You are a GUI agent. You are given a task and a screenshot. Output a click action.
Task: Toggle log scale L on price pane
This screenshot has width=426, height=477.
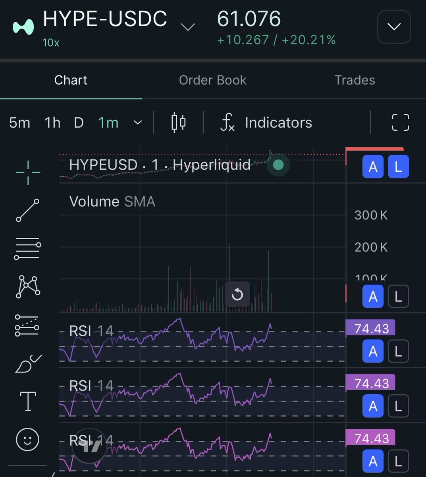(398, 167)
